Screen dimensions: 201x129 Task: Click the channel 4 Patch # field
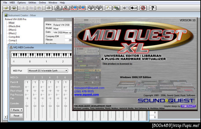[x=50, y=83]
